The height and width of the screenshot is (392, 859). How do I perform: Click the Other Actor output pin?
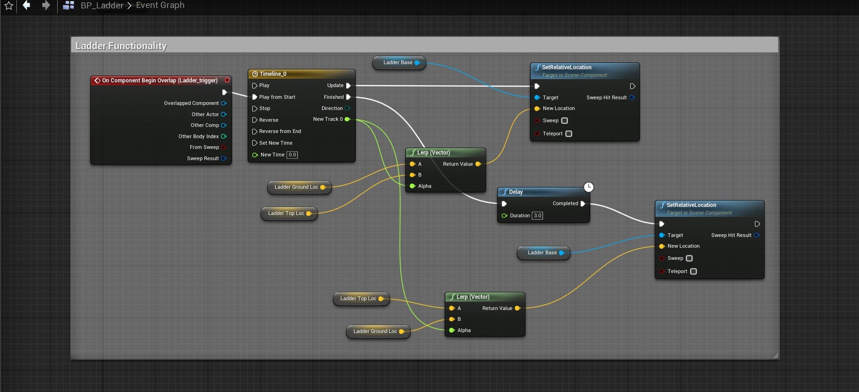tap(224, 114)
